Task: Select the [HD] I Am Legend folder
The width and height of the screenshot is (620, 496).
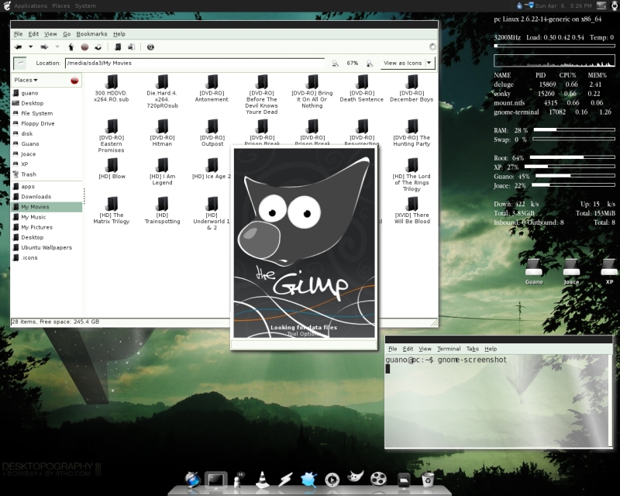Action: [x=162, y=172]
